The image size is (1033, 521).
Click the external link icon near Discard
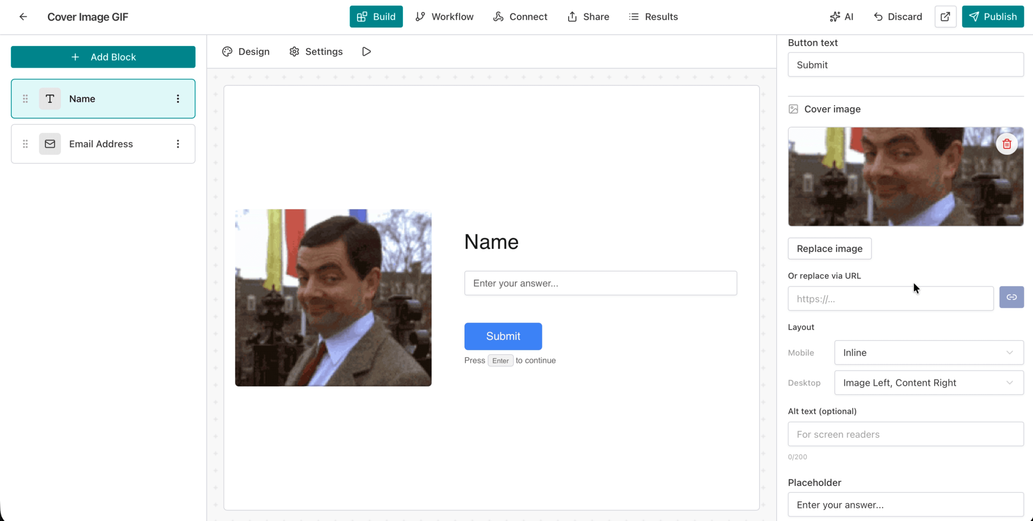pos(945,16)
